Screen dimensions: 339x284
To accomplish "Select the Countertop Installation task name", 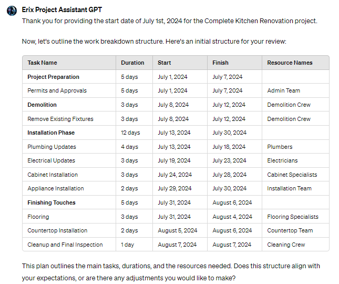I will (58, 230).
